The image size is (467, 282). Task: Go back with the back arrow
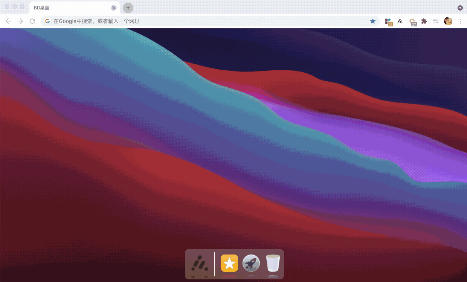[x=8, y=21]
